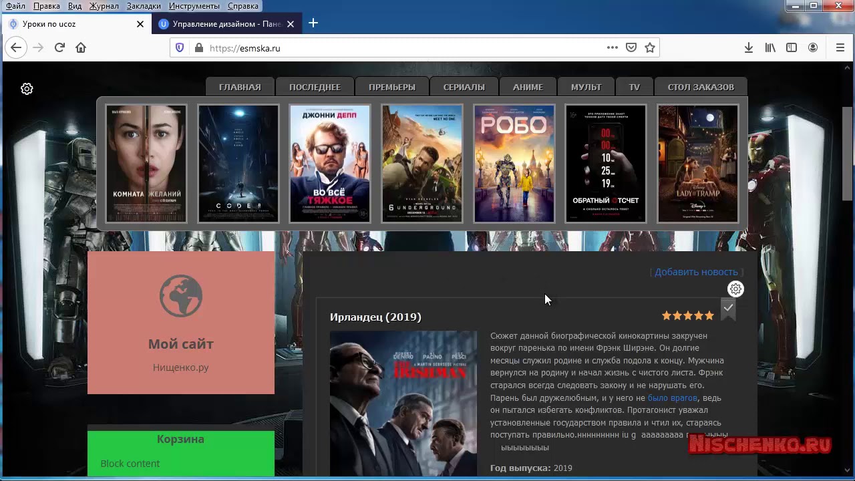Open the Firefox account avatar icon
Image resolution: width=855 pixels, height=481 pixels.
(x=813, y=47)
